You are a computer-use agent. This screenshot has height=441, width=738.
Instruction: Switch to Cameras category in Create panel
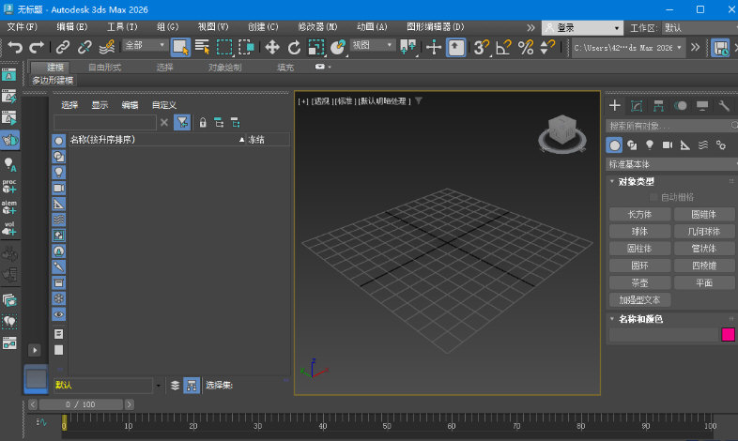pos(667,144)
